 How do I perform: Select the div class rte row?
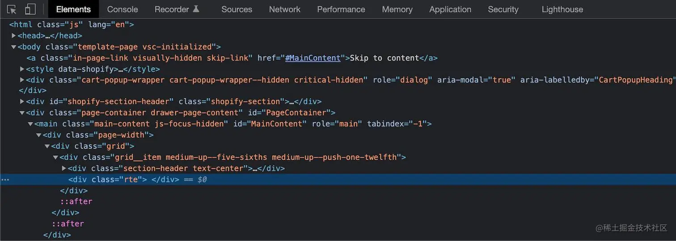pyautogui.click(x=338, y=179)
